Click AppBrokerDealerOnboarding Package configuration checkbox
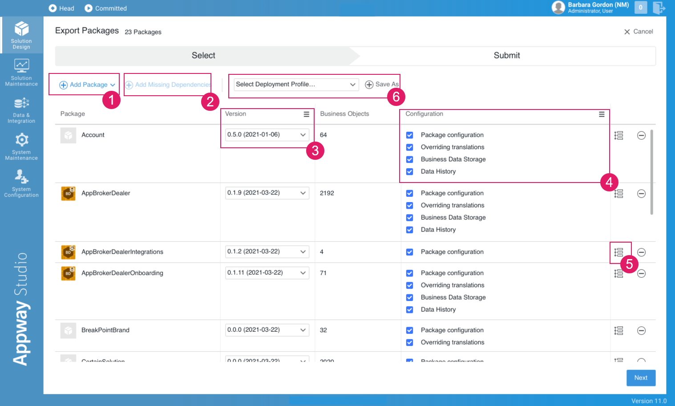This screenshot has height=406, width=675. point(409,274)
